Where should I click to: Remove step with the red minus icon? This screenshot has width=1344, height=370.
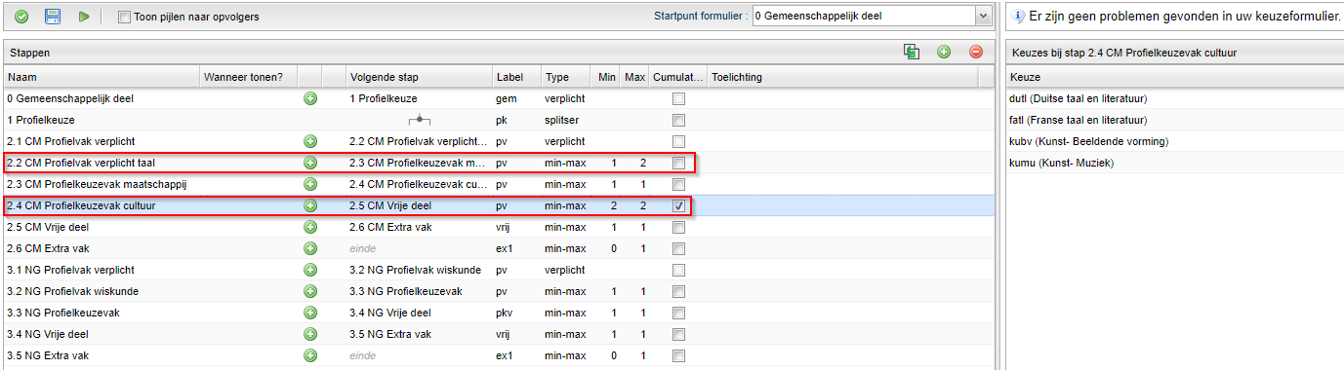[x=976, y=52]
